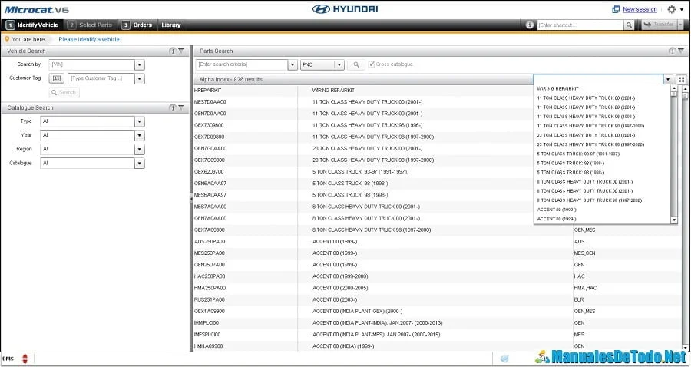Click the New session window icon
The image size is (691, 367).
point(616,9)
